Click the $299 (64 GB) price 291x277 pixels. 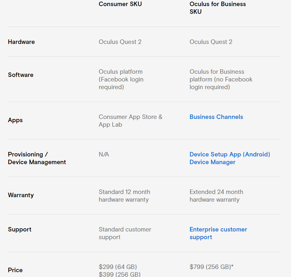pyautogui.click(x=118, y=267)
